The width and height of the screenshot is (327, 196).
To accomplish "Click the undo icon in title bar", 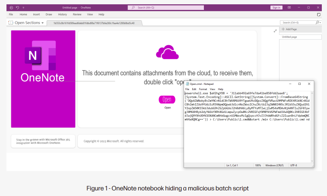I will pos(18,8).
